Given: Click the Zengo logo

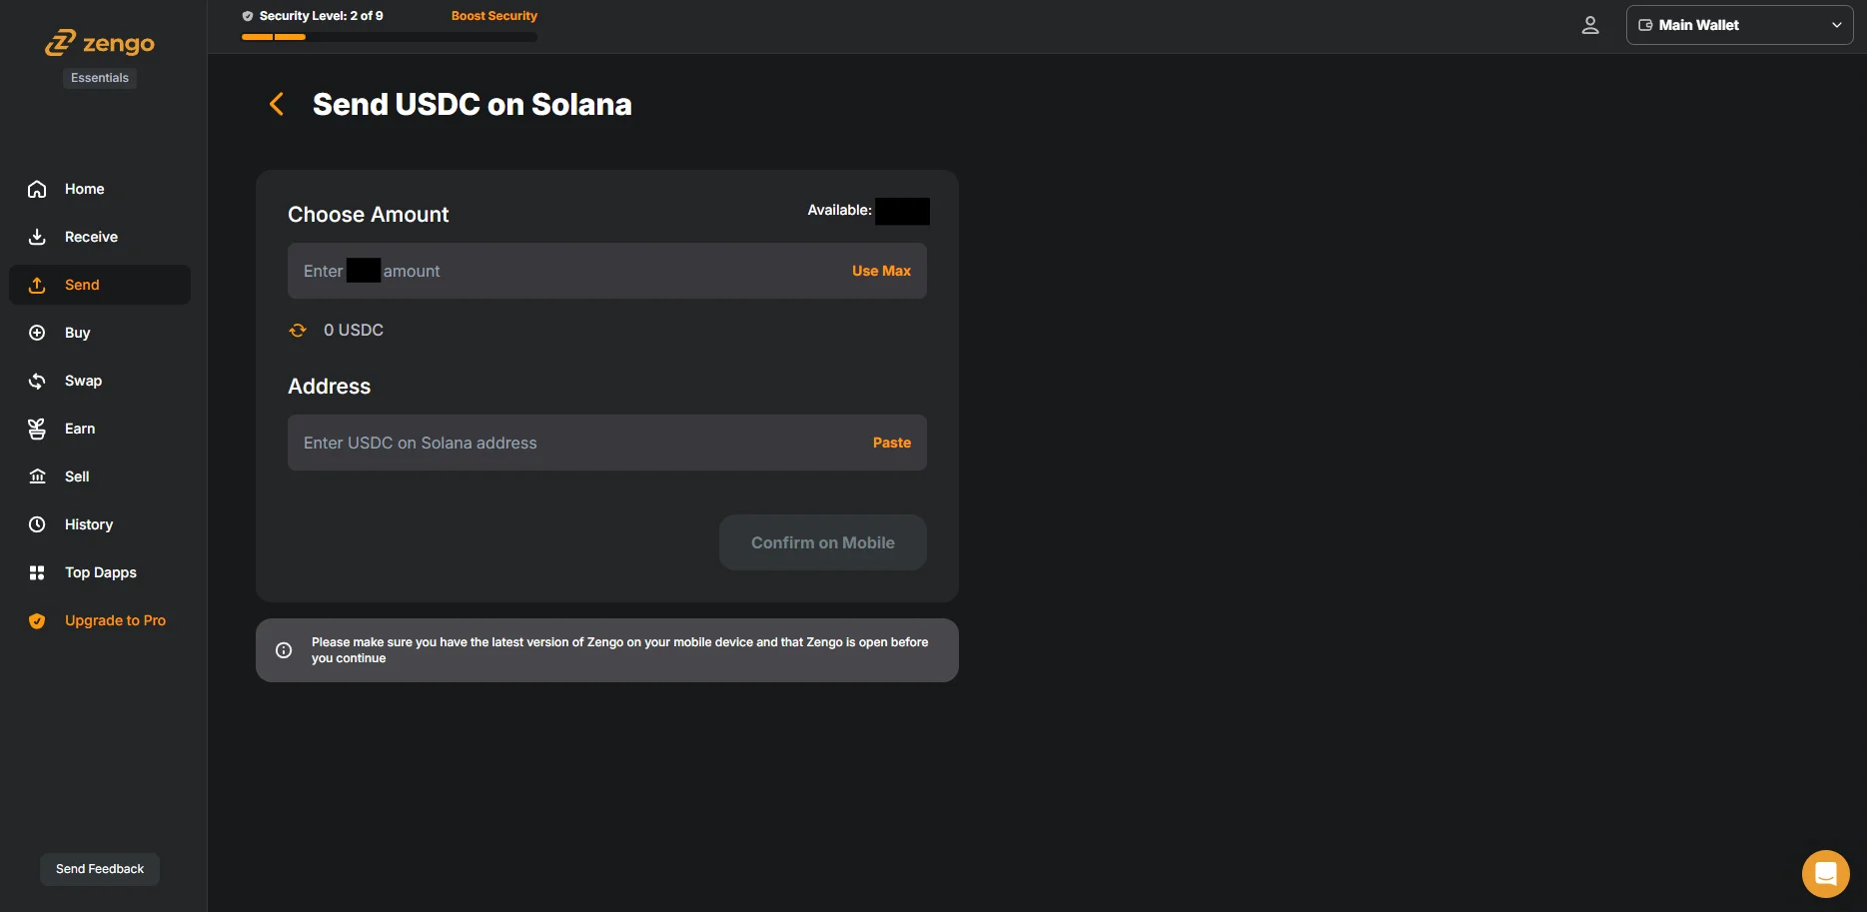Looking at the screenshot, I should 100,43.
